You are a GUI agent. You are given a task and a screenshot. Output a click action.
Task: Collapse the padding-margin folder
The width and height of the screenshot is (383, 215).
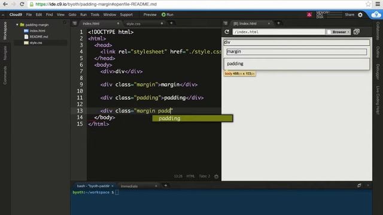[17, 24]
